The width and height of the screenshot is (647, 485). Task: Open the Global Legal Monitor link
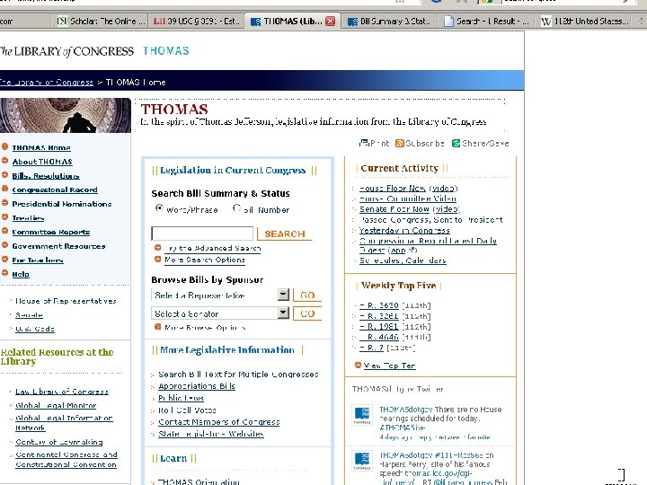pyautogui.click(x=56, y=405)
